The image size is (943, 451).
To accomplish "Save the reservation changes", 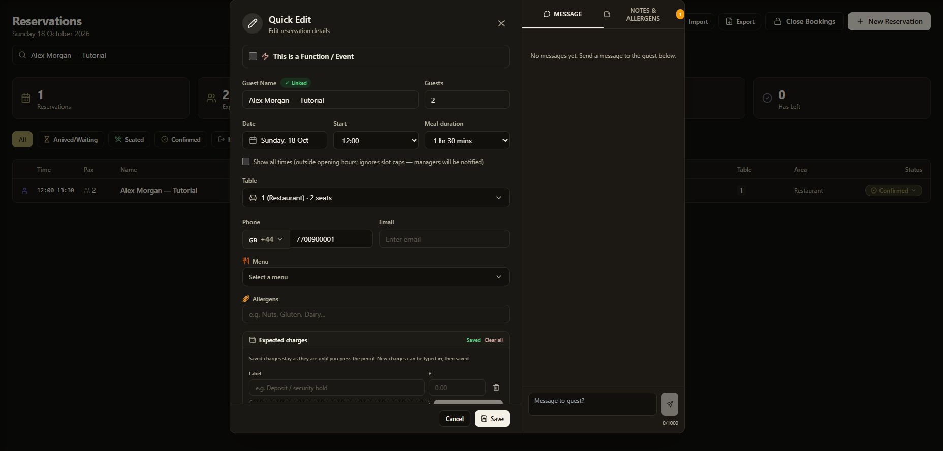I will [492, 418].
